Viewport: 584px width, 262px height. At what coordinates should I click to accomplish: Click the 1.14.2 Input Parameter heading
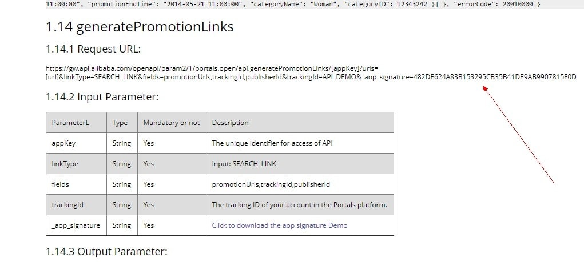[x=102, y=97]
